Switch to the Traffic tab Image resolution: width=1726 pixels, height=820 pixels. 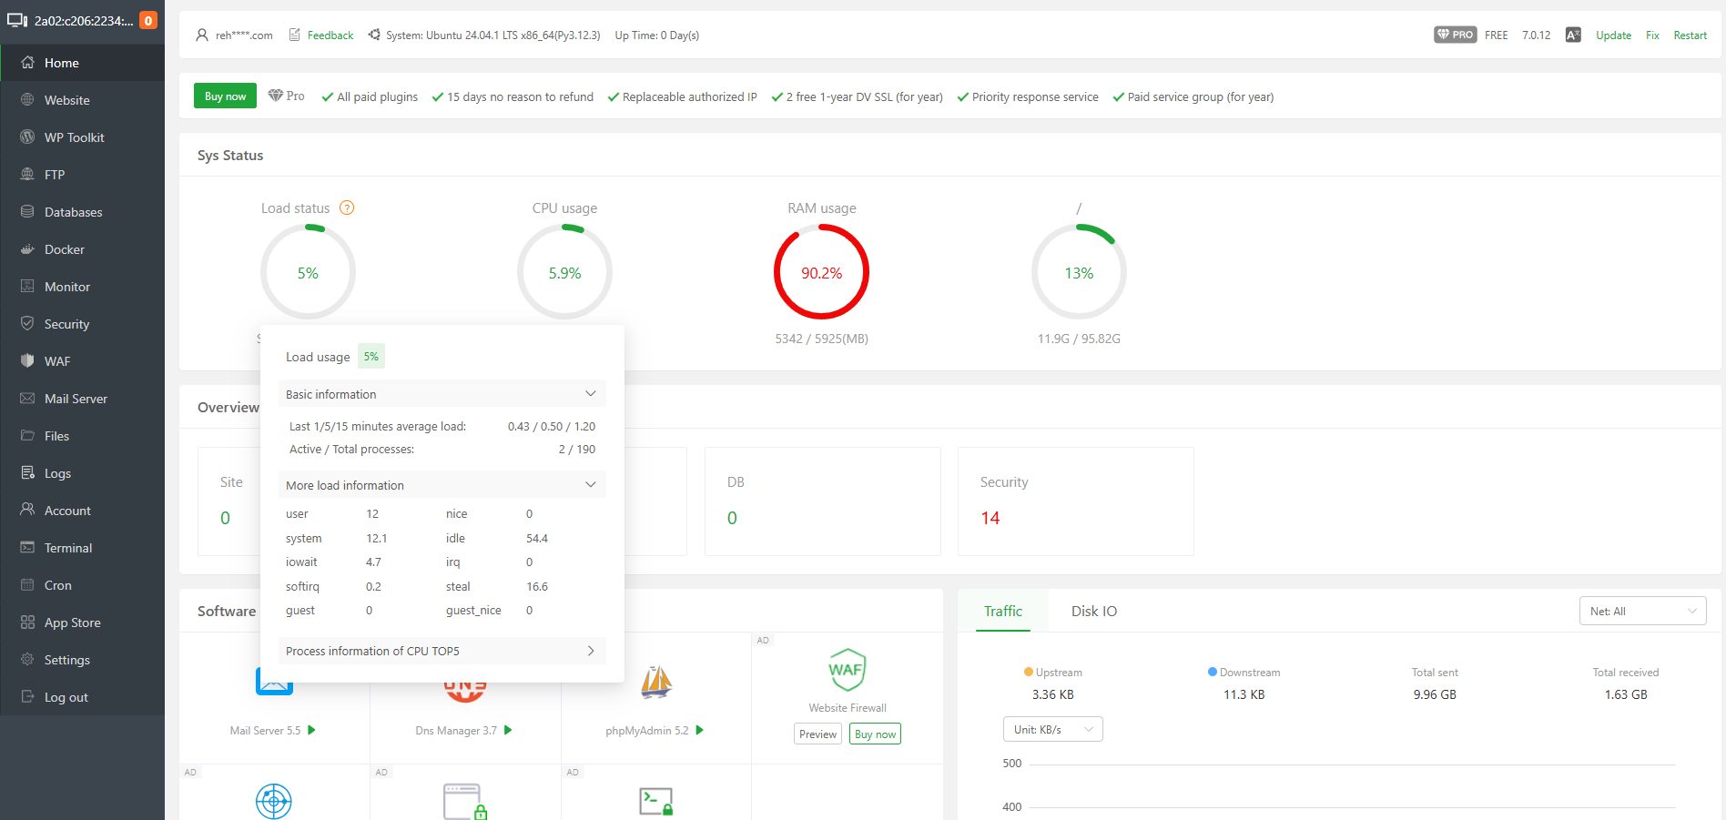pos(1003,612)
